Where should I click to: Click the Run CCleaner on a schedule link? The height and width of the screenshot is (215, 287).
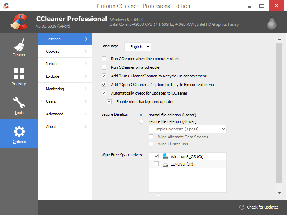point(135,67)
